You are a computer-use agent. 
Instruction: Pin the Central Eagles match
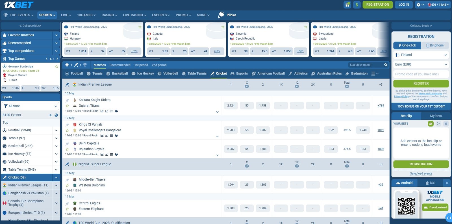pos(67,204)
